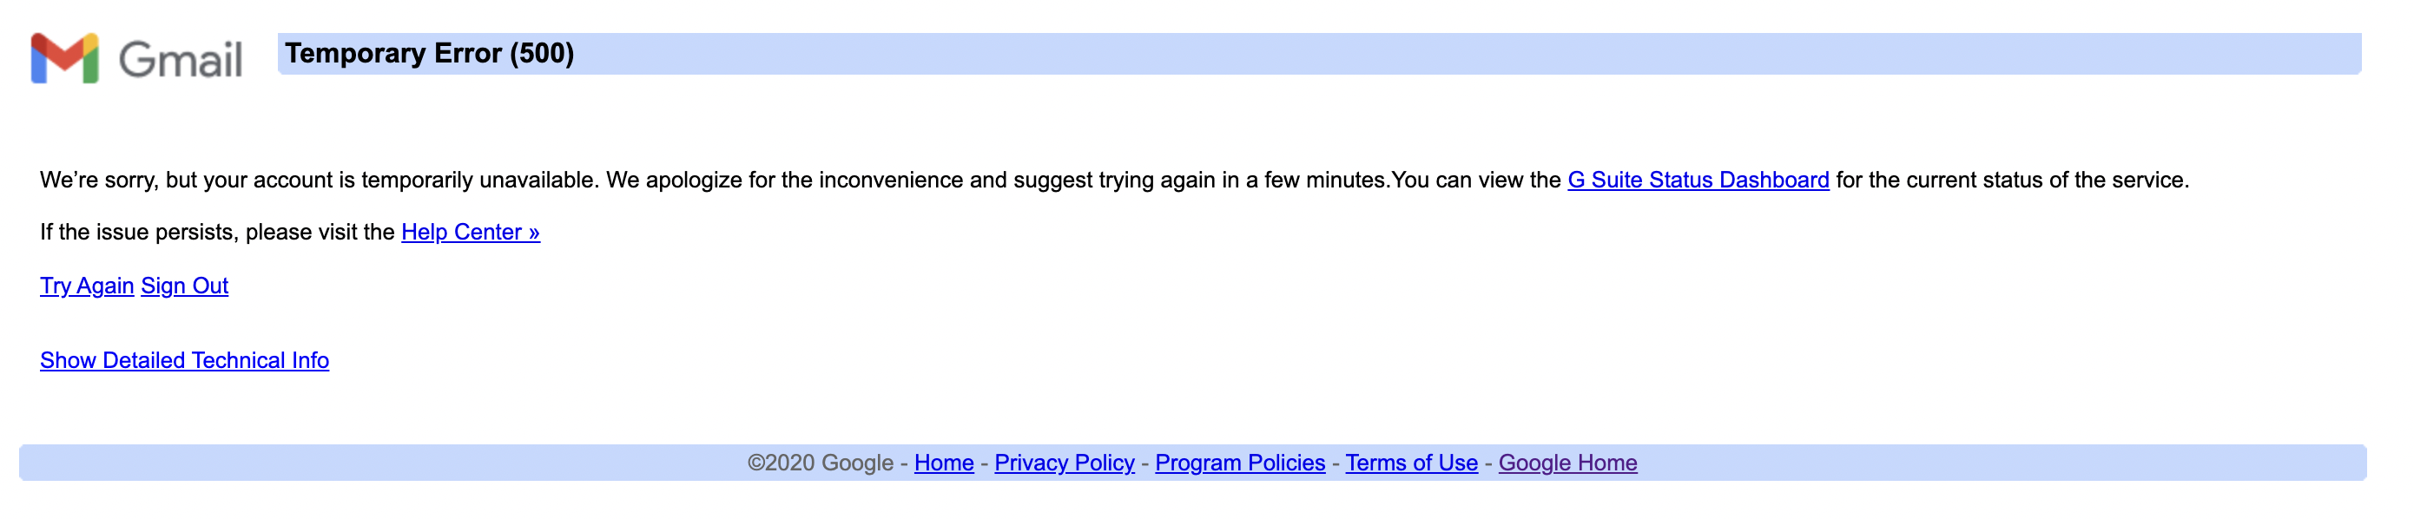
Task: Click the "We apologize for the inconvenience" text
Action: point(784,180)
